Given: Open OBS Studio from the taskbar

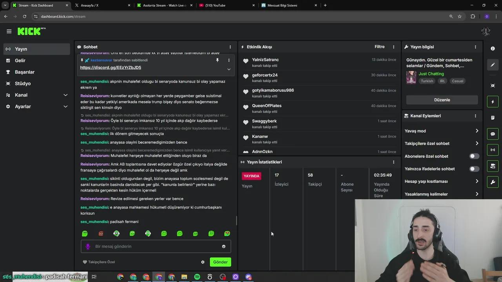Looking at the screenshot, I should click(x=223, y=277).
